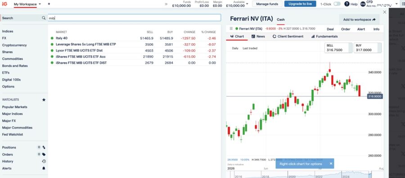Switch to the Fundamentals tab

tap(324, 36)
